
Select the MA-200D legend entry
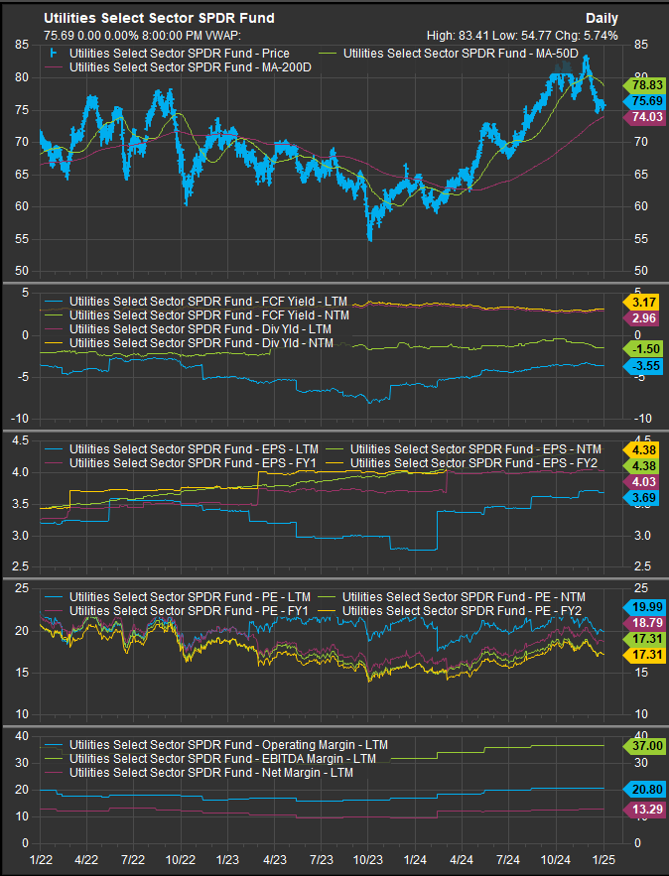tap(179, 67)
